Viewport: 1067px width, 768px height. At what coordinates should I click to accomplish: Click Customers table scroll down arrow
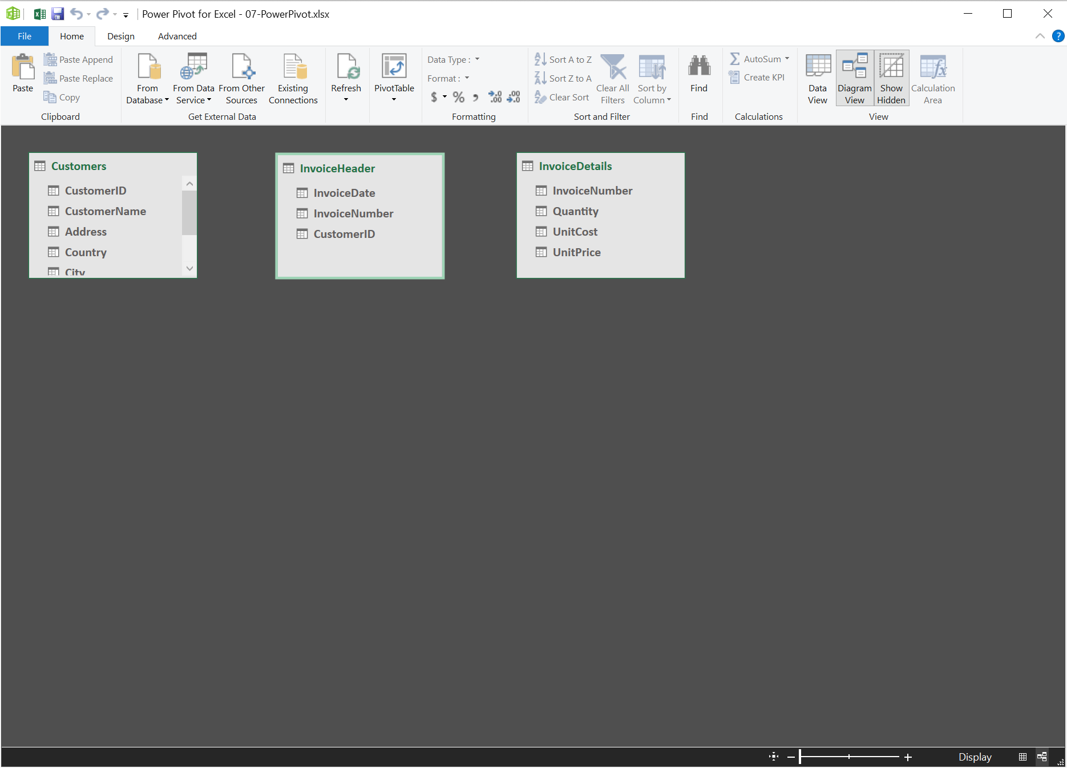coord(189,268)
